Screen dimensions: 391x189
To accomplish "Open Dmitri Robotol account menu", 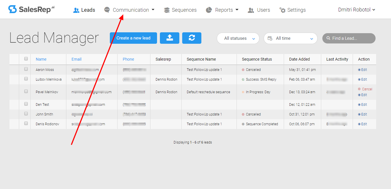I will (357, 10).
